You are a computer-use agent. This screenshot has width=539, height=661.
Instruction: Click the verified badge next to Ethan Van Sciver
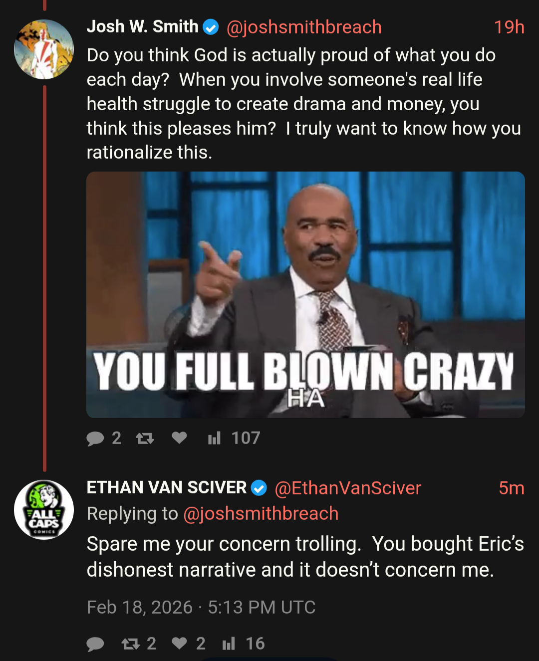259,488
